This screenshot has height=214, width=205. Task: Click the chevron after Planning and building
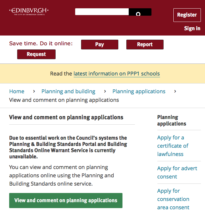pos(105,91)
